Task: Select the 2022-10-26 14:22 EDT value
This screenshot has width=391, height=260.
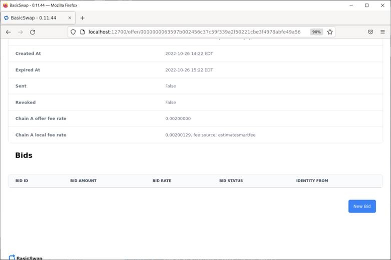Action: 189,53
